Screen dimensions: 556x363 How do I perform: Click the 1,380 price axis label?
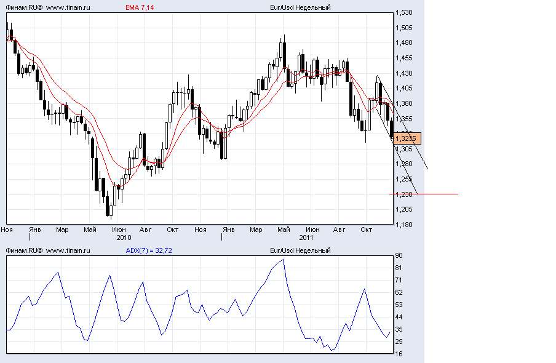pos(404,103)
